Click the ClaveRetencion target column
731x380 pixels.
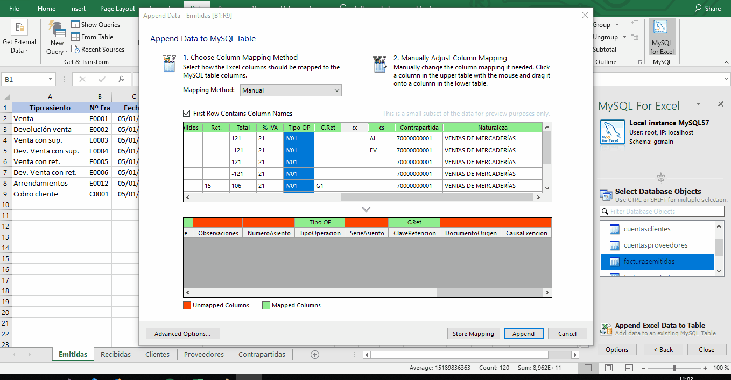[x=414, y=233]
